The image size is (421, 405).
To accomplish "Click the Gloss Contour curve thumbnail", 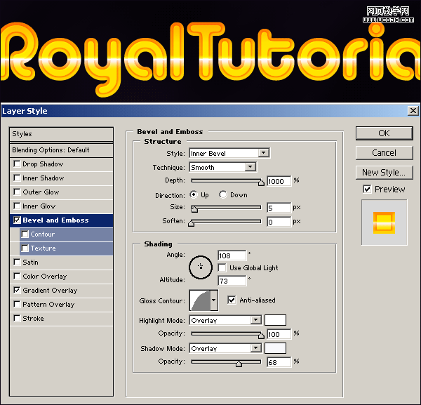I will pos(200,300).
